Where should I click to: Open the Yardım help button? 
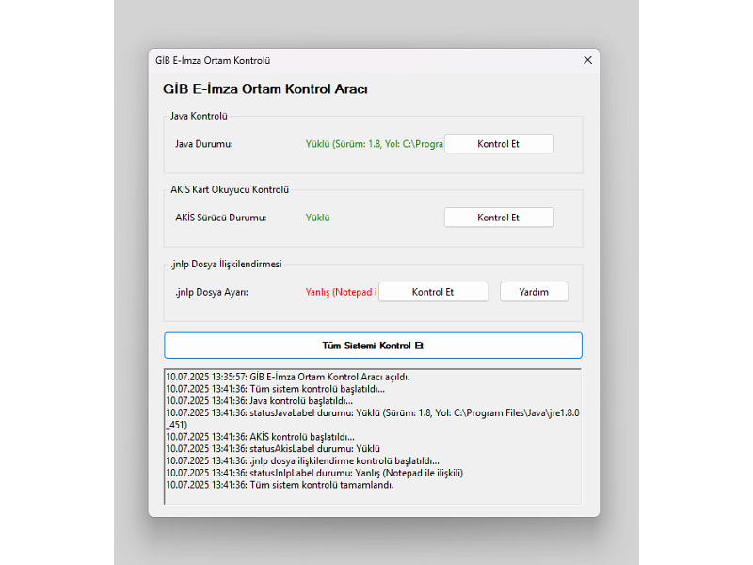coord(534,292)
